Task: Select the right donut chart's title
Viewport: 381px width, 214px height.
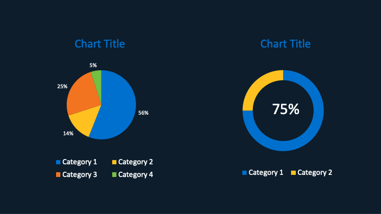Action: [x=285, y=44]
